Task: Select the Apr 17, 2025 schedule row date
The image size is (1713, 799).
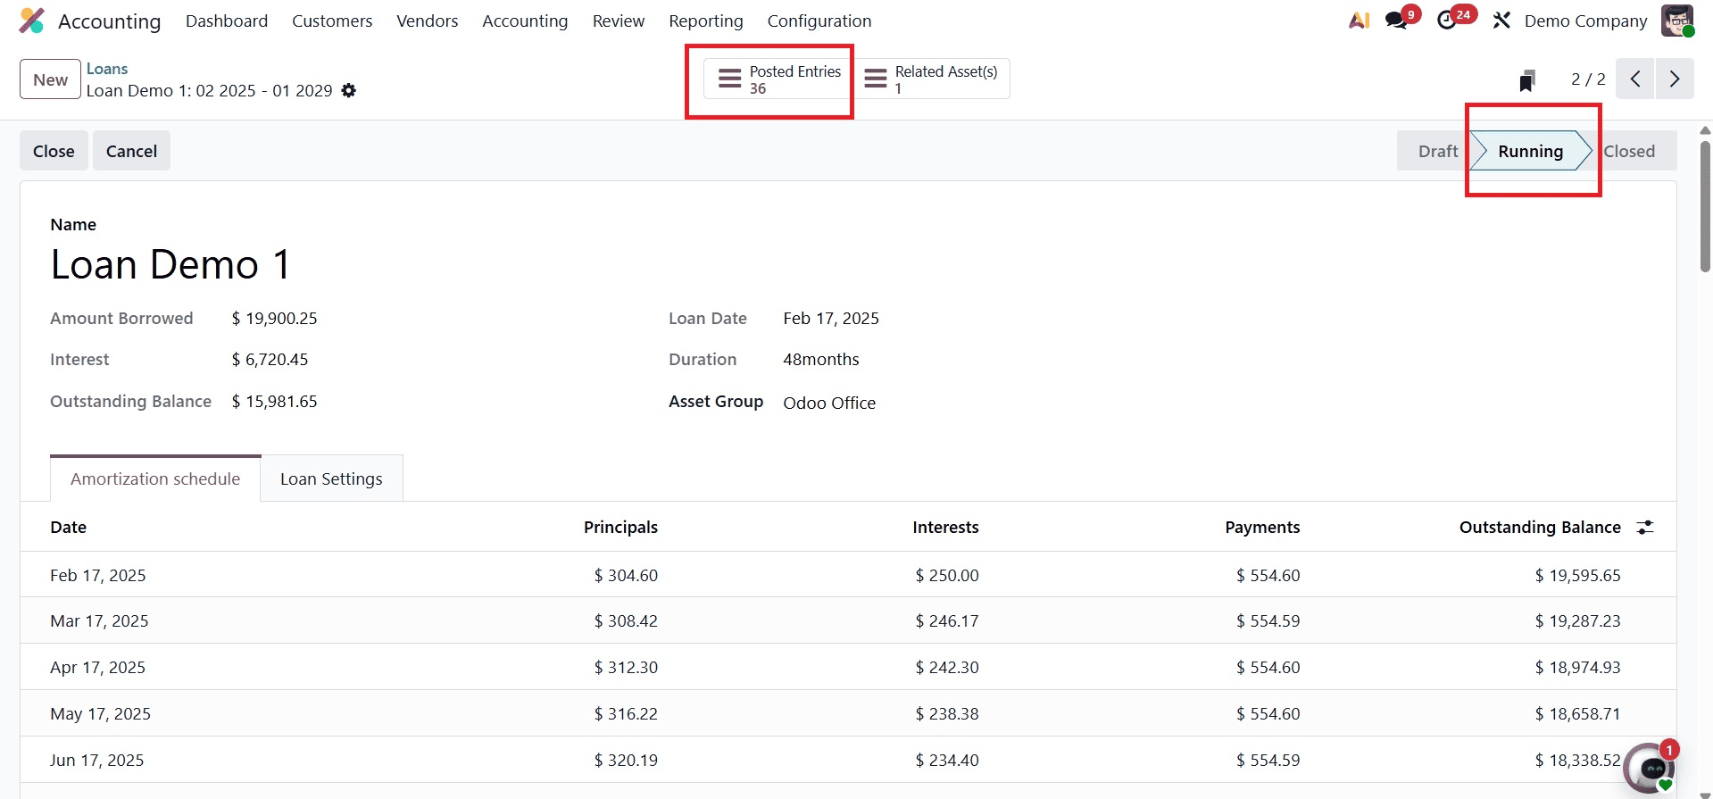Action: (97, 667)
